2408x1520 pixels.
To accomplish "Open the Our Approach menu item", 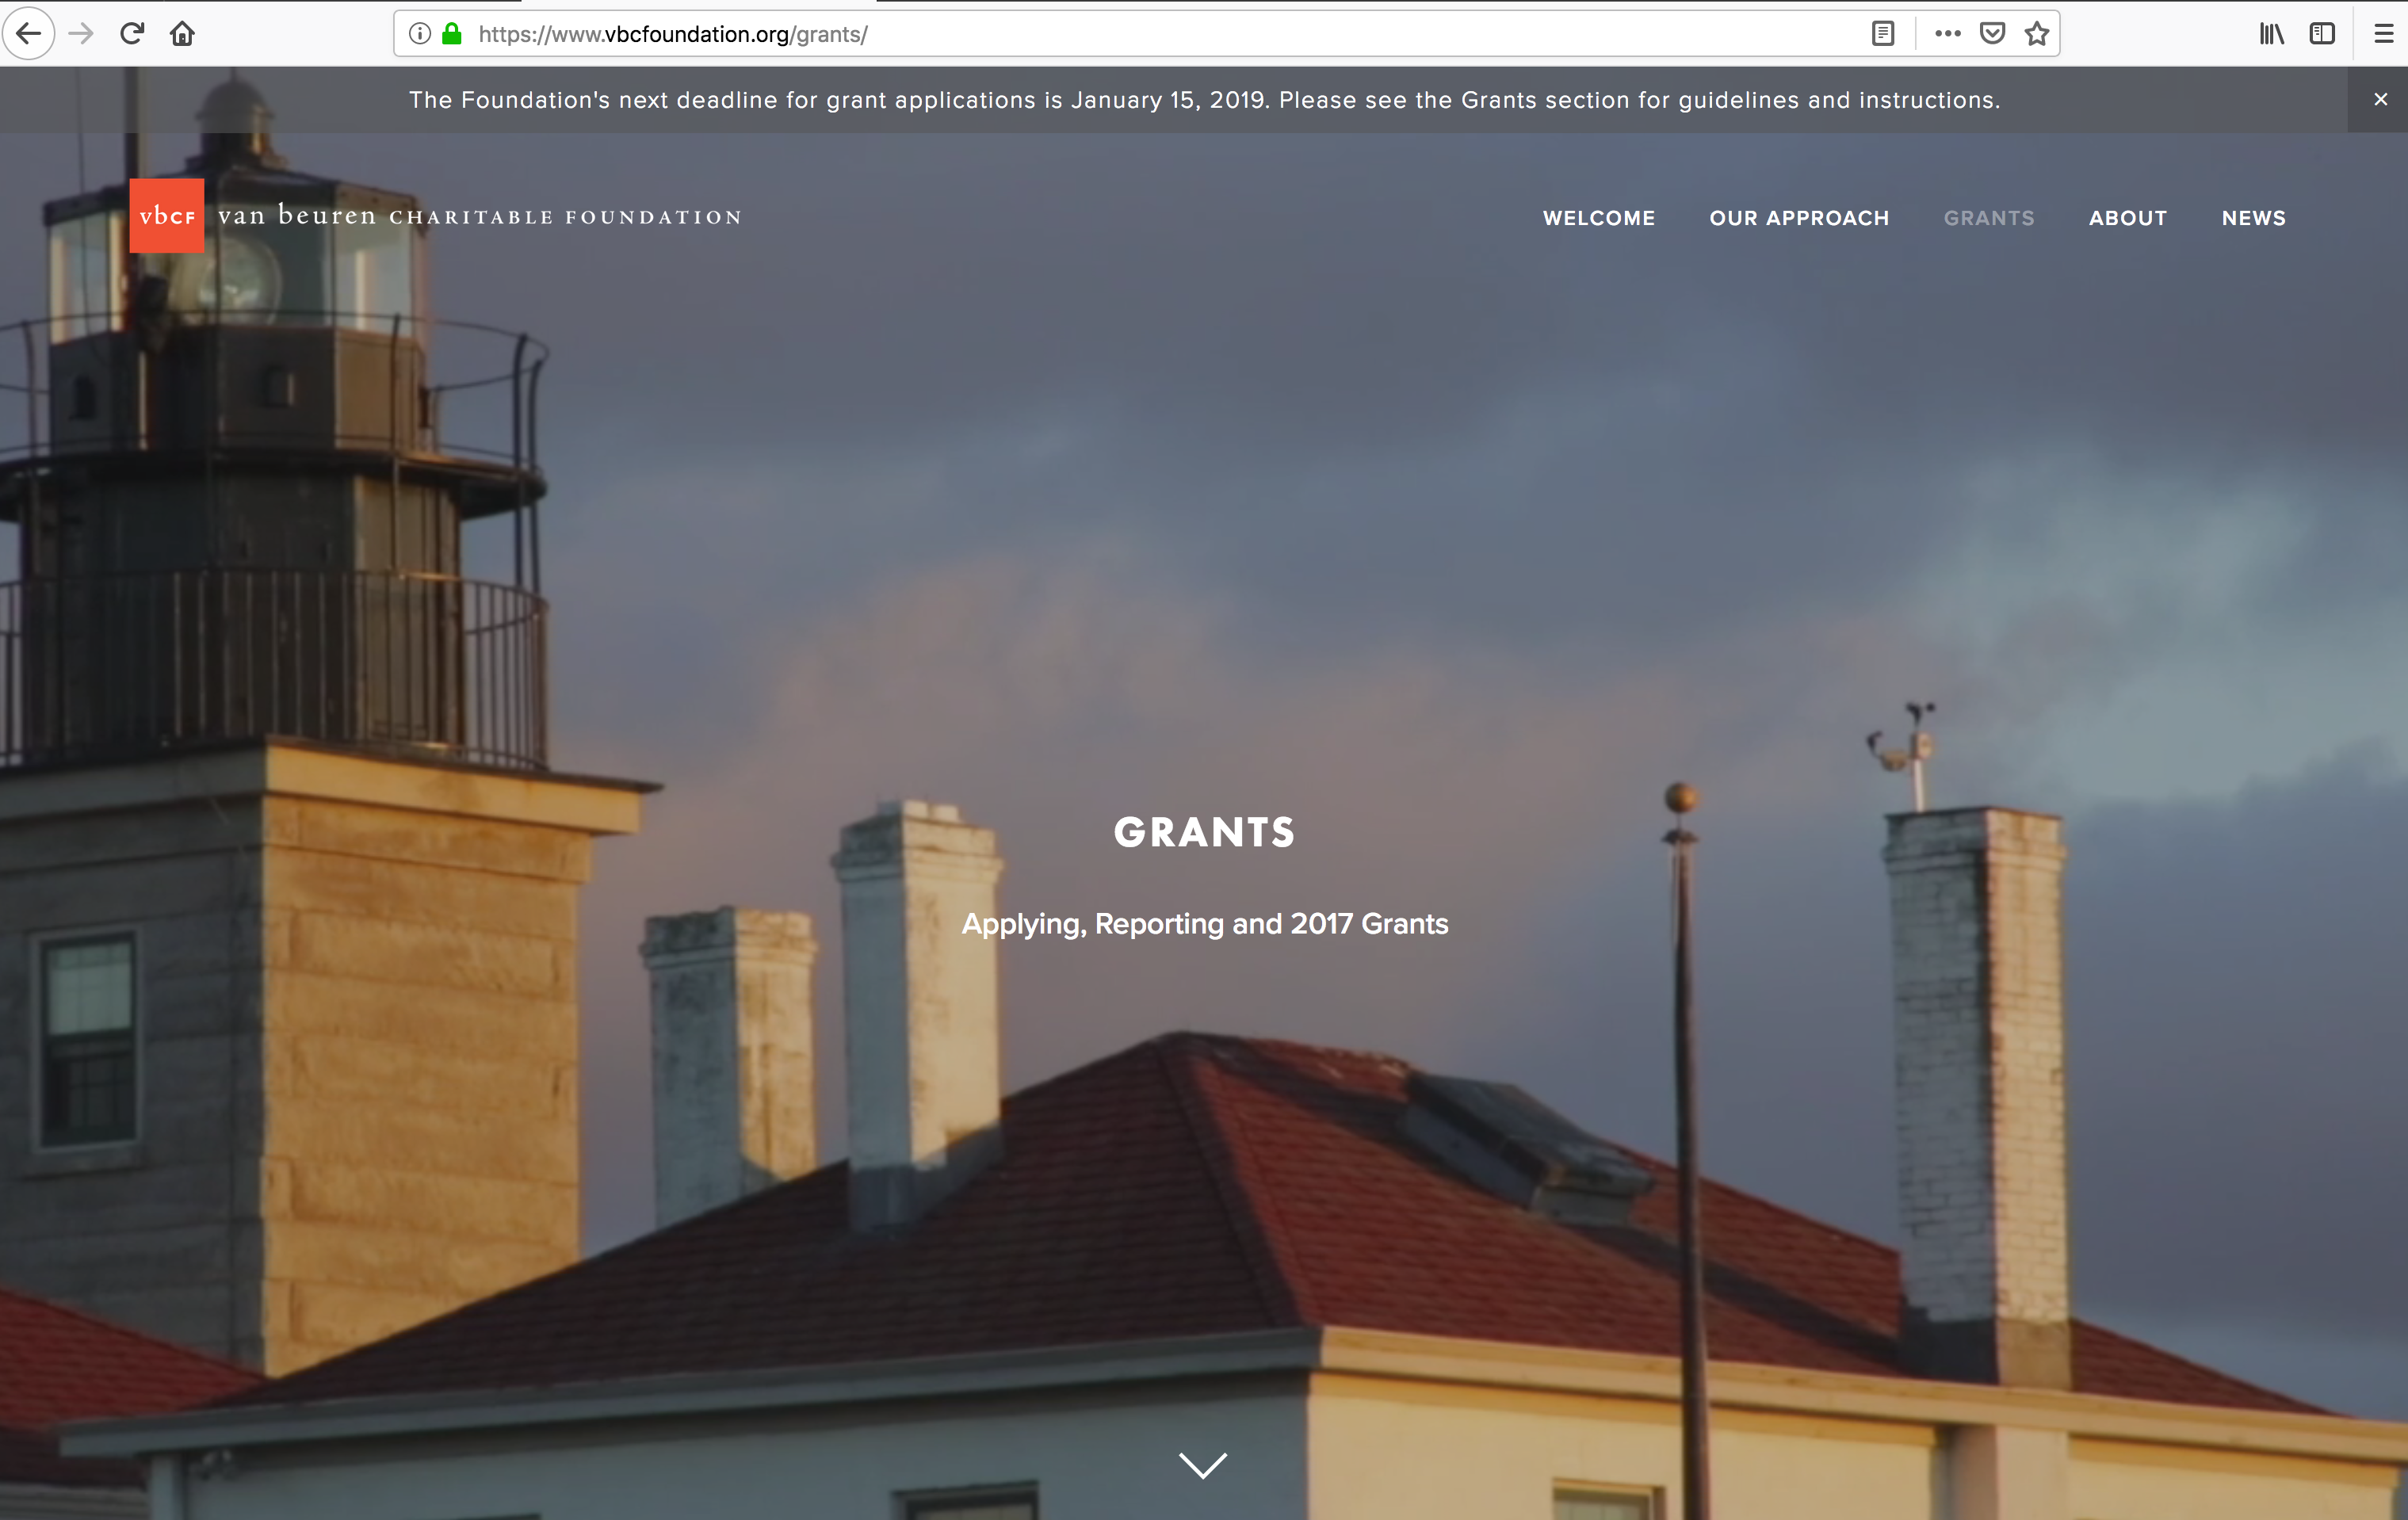I will click(1799, 218).
